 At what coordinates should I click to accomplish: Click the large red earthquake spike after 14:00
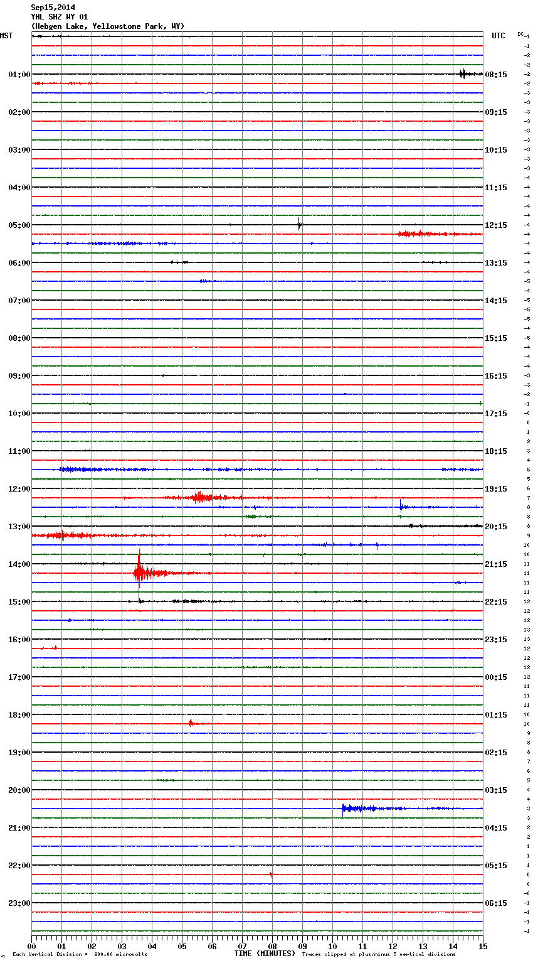click(x=139, y=572)
